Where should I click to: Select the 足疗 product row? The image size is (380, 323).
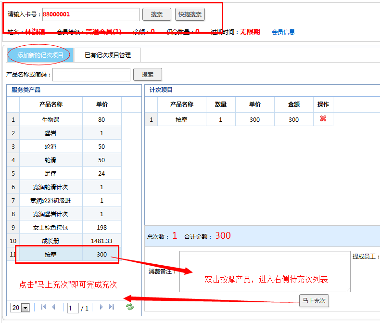[x=51, y=173]
